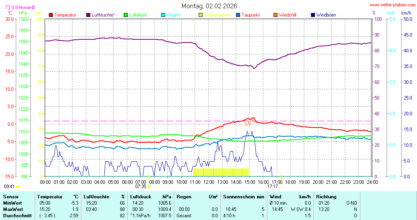Select the Luftdruck column header in table
The height and width of the screenshot is (220, 417).
pos(141,196)
